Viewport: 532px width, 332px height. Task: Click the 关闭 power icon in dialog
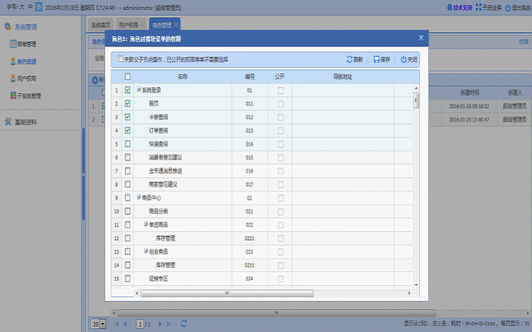point(403,59)
